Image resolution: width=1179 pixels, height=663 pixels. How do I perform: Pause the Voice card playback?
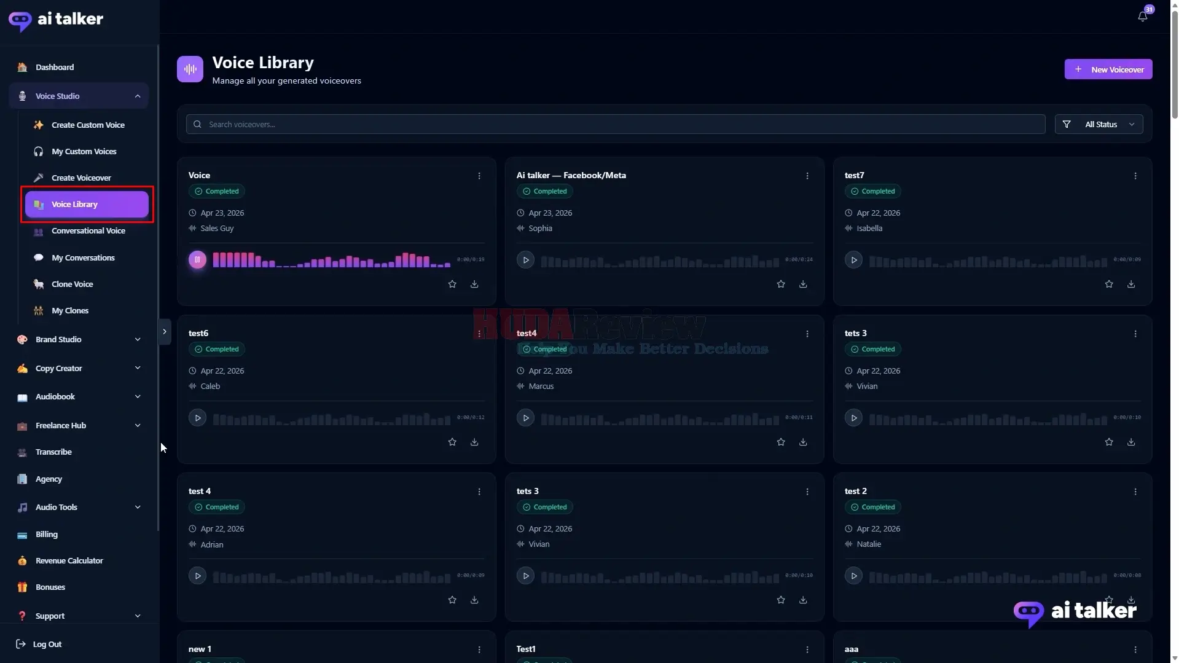coord(197,260)
